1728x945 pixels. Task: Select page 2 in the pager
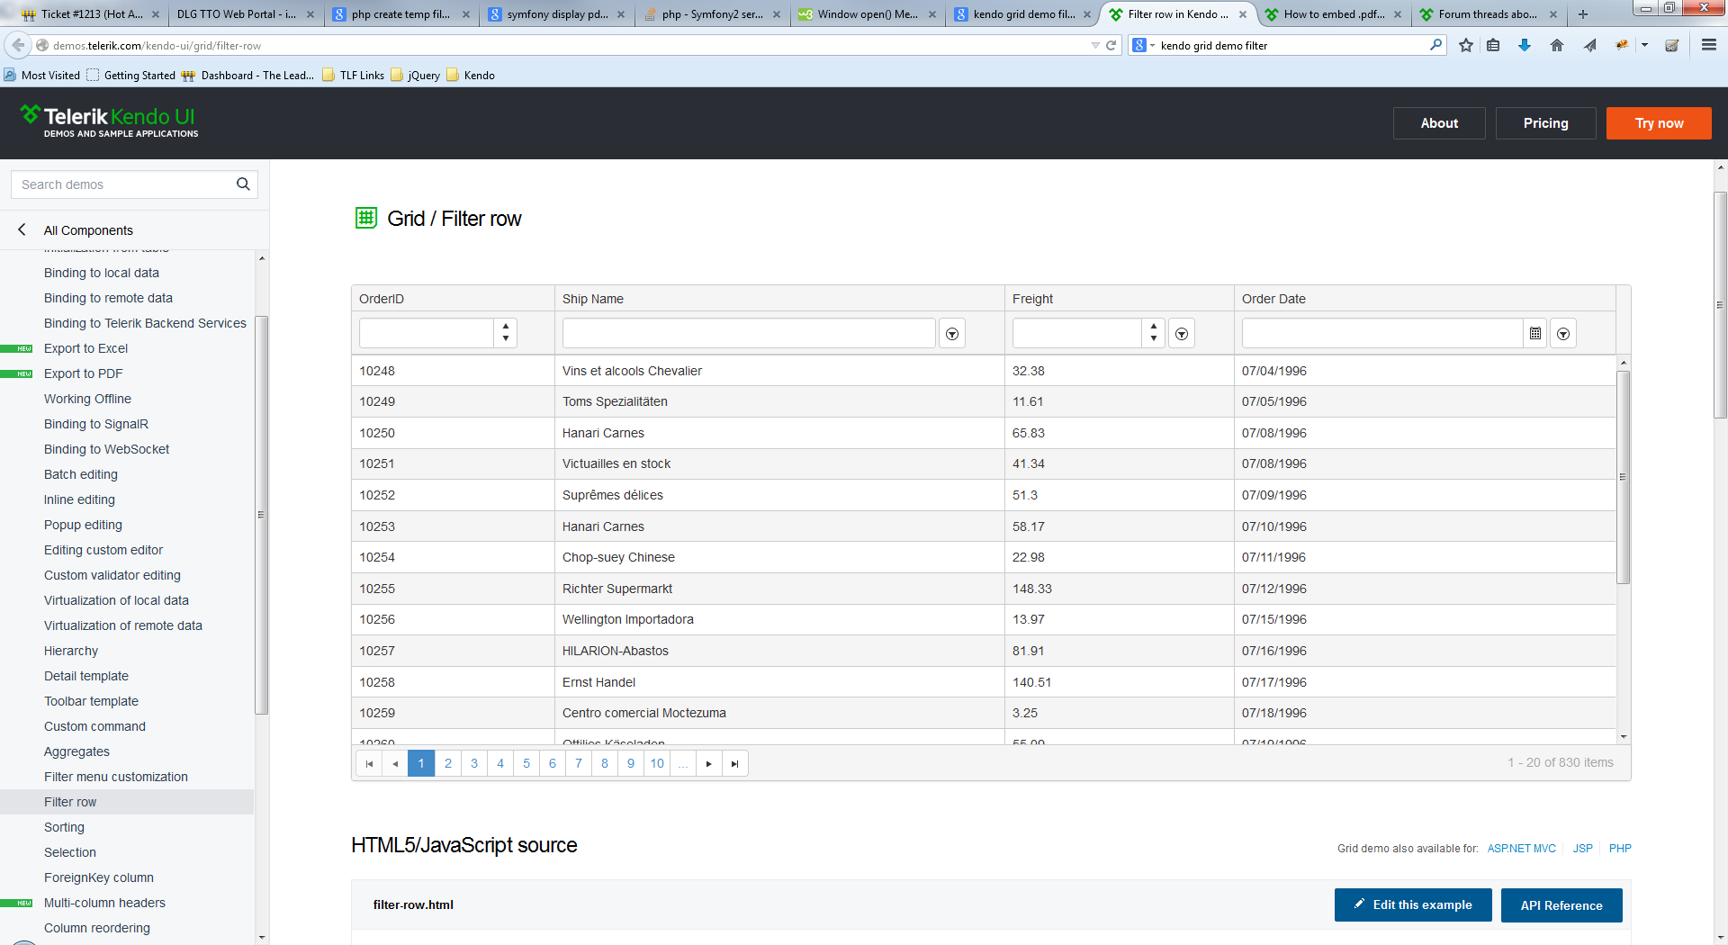[448, 763]
